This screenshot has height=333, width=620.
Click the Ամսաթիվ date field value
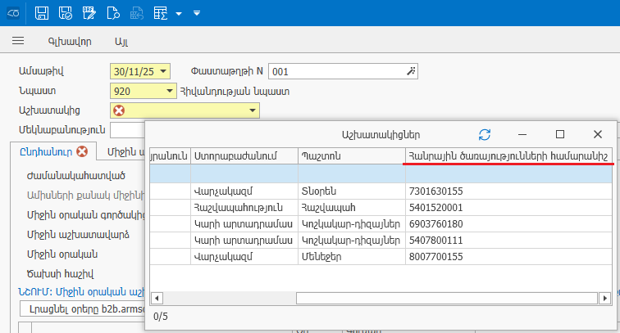pos(134,71)
